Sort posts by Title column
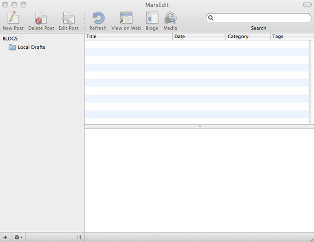 128,36
